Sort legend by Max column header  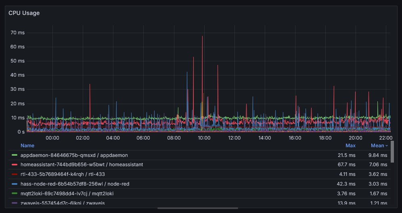pos(350,146)
